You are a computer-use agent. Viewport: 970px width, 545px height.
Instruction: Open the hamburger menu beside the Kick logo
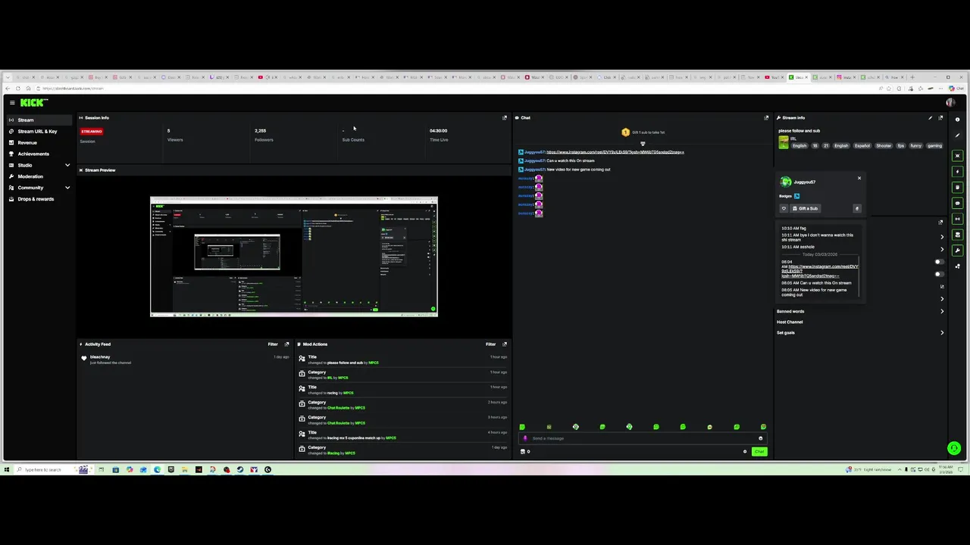(x=12, y=102)
